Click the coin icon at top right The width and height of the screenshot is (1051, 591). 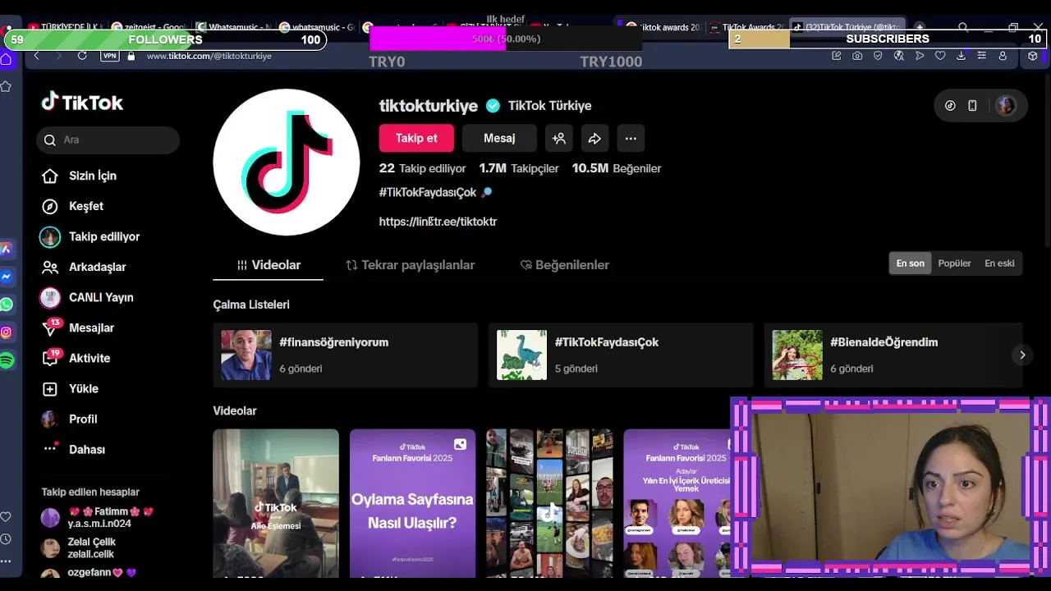[x=950, y=105]
